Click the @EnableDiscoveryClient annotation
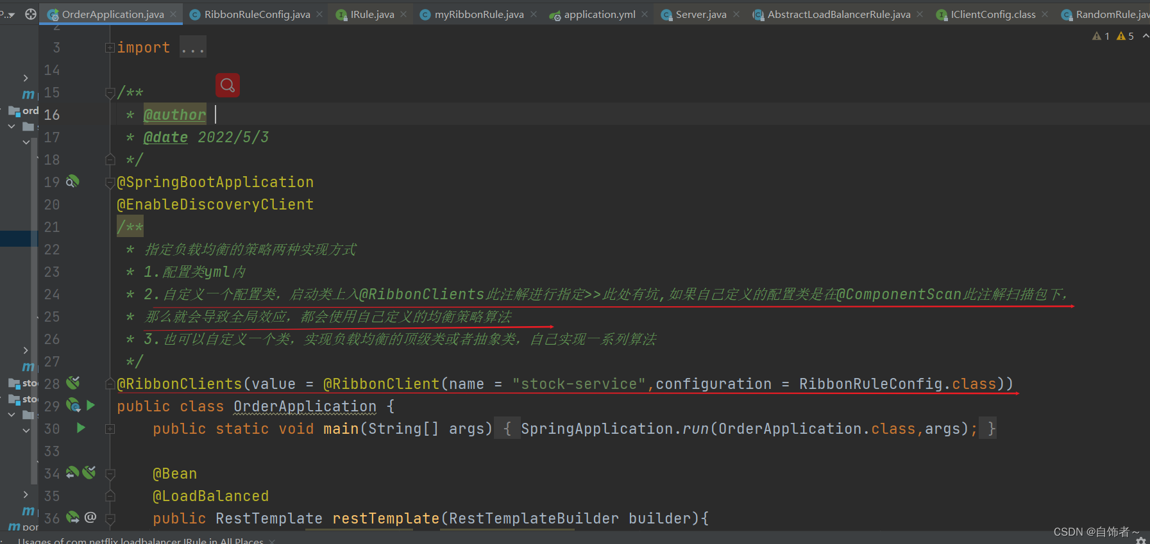The image size is (1150, 544). tap(215, 204)
